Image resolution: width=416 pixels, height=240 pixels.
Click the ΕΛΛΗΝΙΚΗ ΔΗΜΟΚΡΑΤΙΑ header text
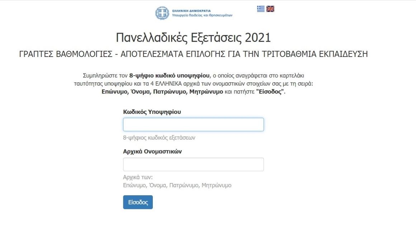(191, 11)
